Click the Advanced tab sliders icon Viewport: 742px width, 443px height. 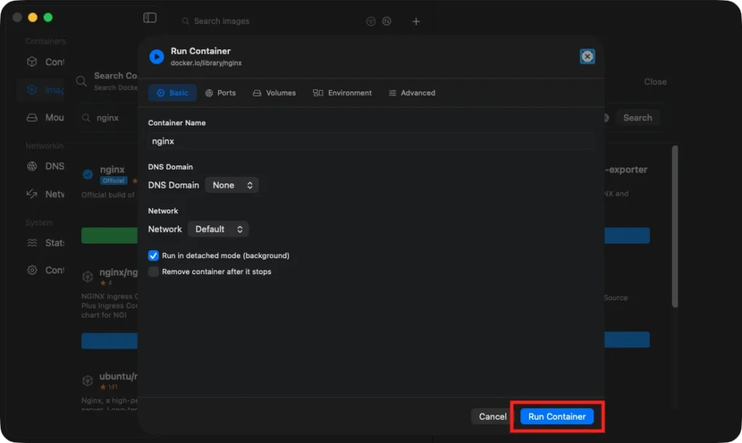click(392, 94)
